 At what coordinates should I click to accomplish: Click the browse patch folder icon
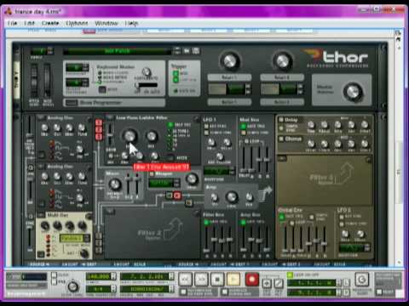[x=187, y=51]
